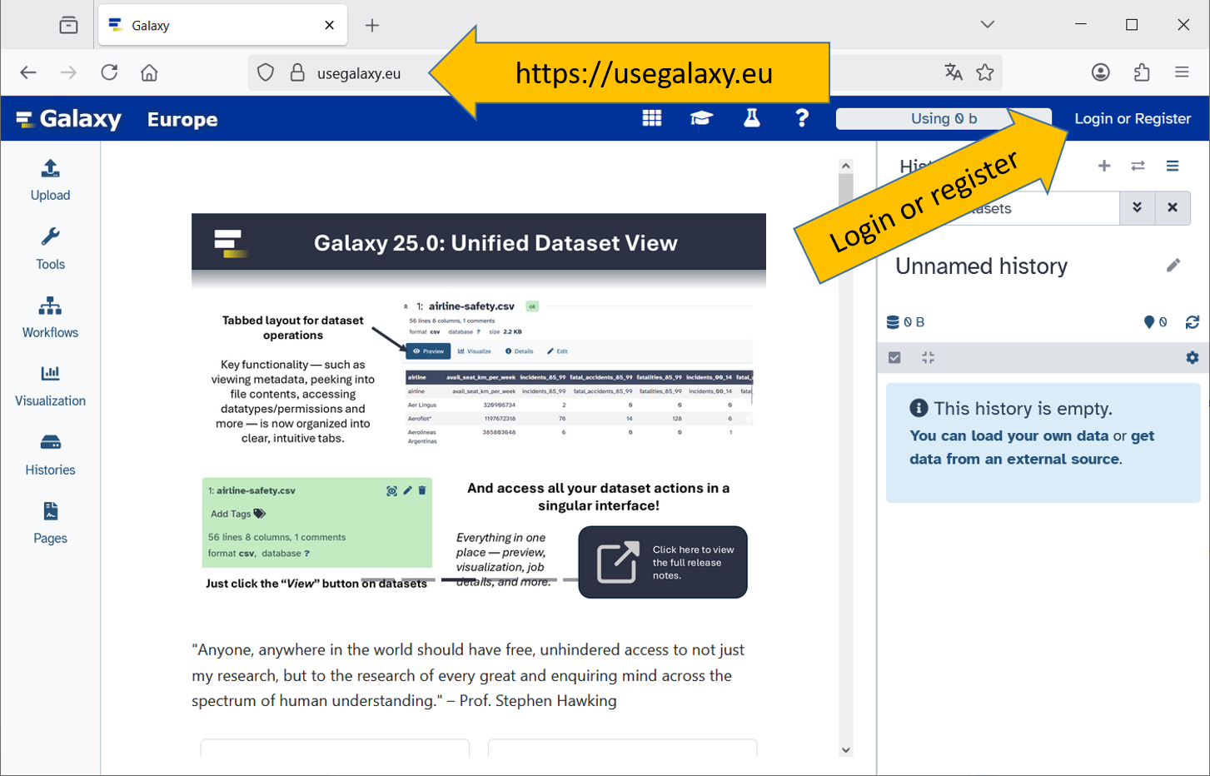Open the tracking protection shield icon
The height and width of the screenshot is (776, 1210).
click(x=266, y=72)
